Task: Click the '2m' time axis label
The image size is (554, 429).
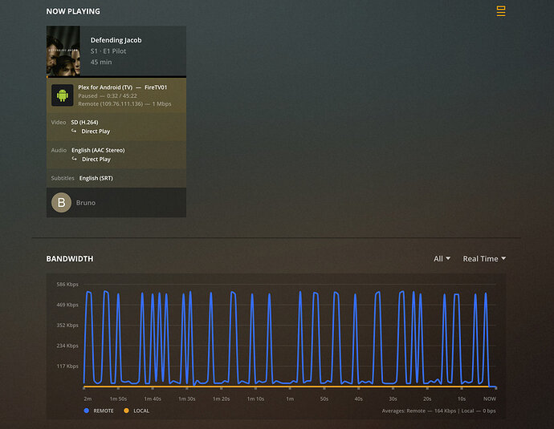Action: 88,399
